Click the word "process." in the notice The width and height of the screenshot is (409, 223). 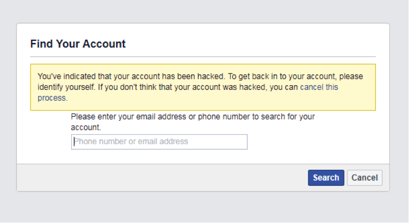tap(53, 98)
